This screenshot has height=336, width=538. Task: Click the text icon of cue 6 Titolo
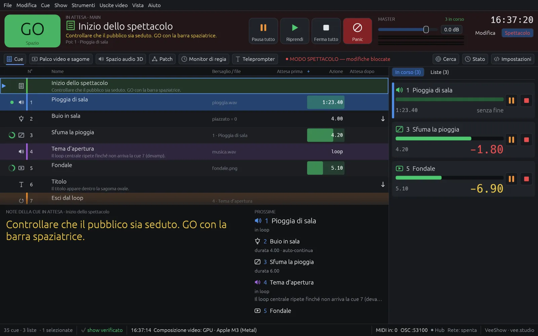tap(21, 184)
